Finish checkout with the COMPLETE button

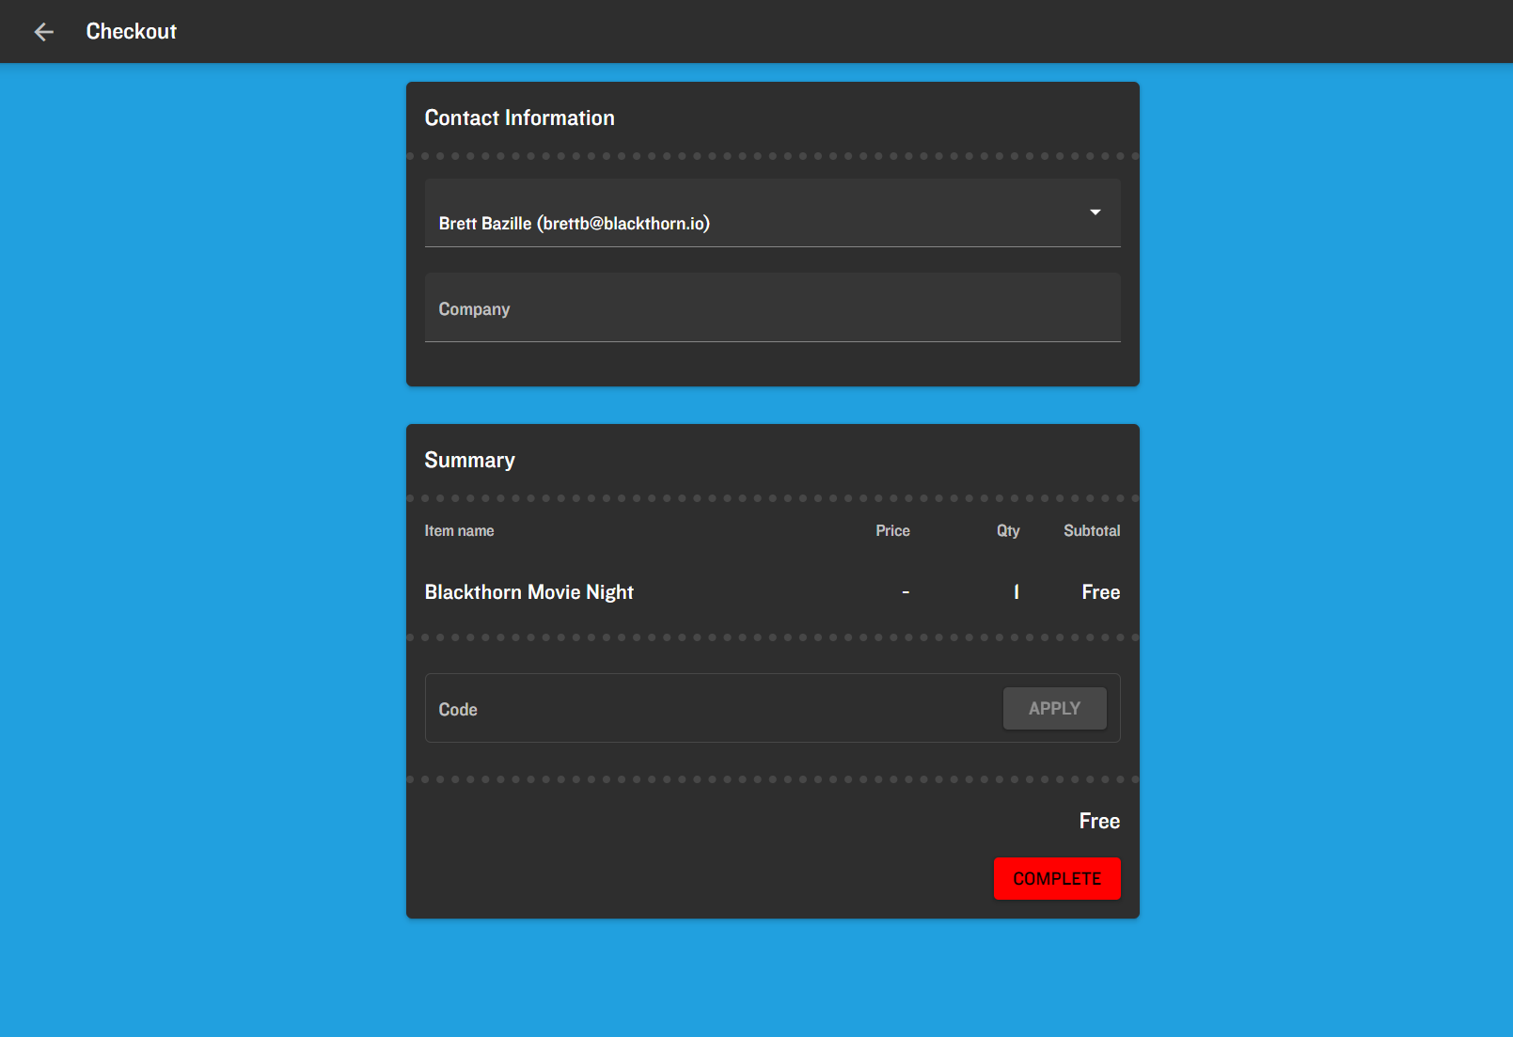point(1057,878)
